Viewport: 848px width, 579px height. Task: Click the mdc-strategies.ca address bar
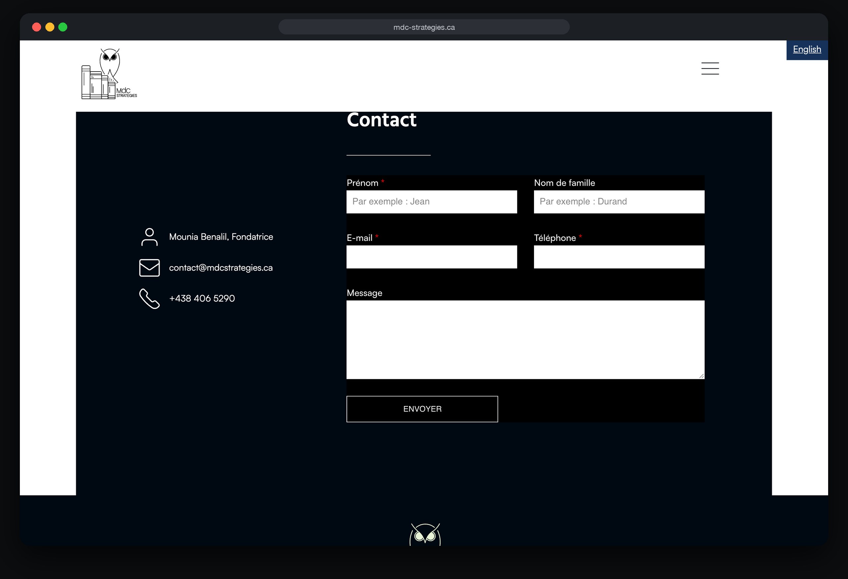[x=424, y=27]
